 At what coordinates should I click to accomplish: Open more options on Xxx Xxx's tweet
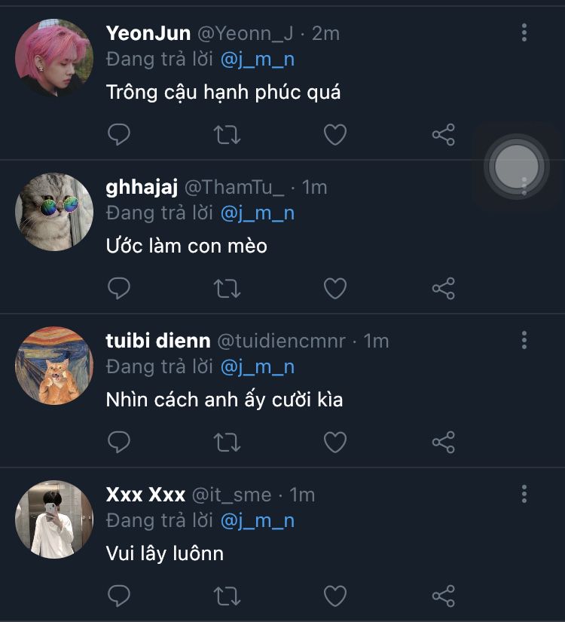tap(524, 494)
